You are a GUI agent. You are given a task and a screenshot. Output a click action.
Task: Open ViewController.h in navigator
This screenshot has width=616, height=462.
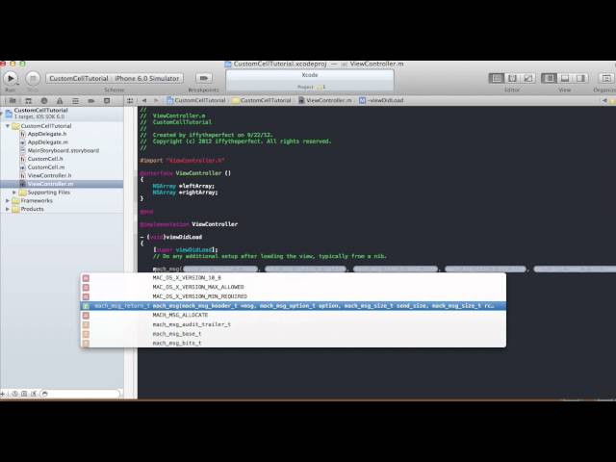[x=49, y=175]
